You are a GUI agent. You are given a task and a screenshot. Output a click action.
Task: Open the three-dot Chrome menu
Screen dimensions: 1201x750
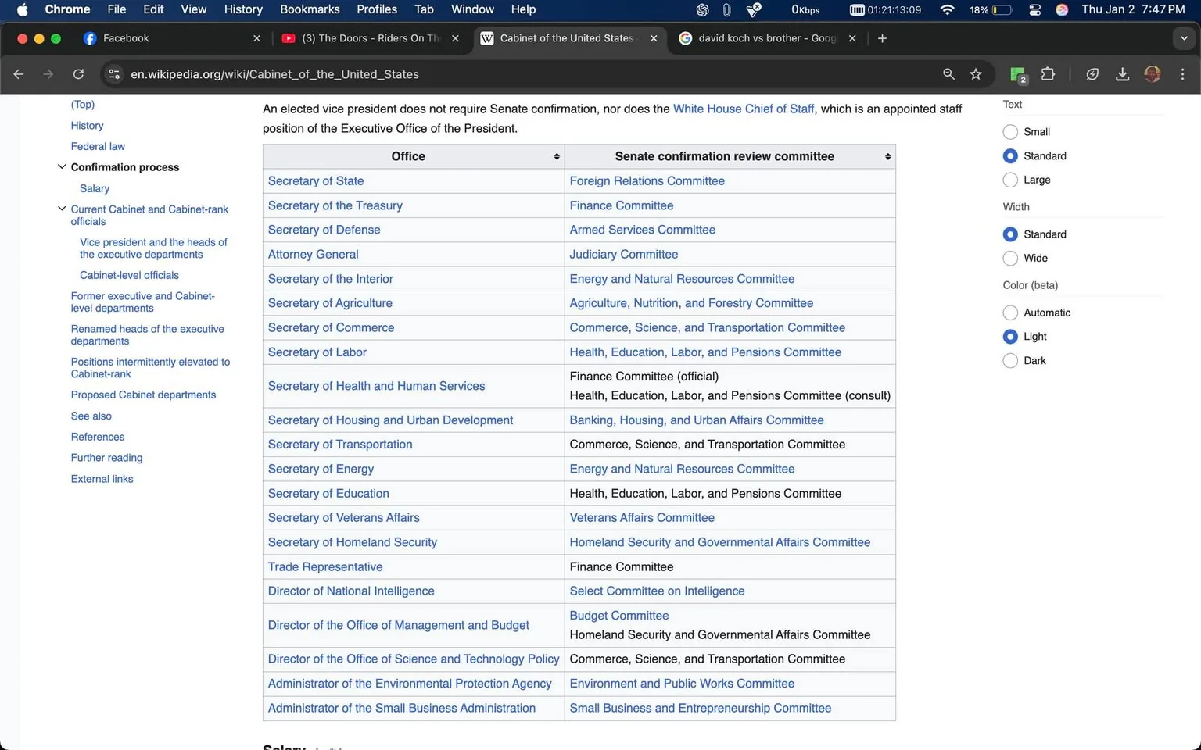(1183, 73)
